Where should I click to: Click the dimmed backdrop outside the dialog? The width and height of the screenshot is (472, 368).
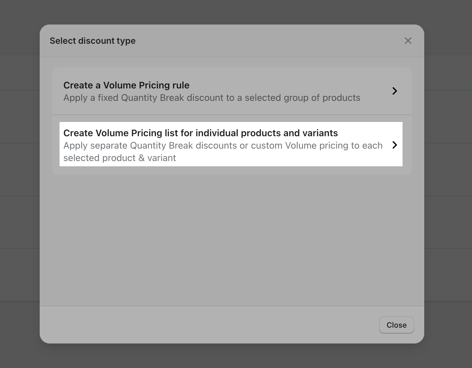19,186
